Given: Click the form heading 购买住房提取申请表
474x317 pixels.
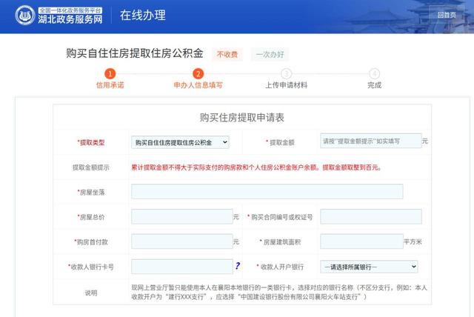Looking at the screenshot, I should point(242,118).
